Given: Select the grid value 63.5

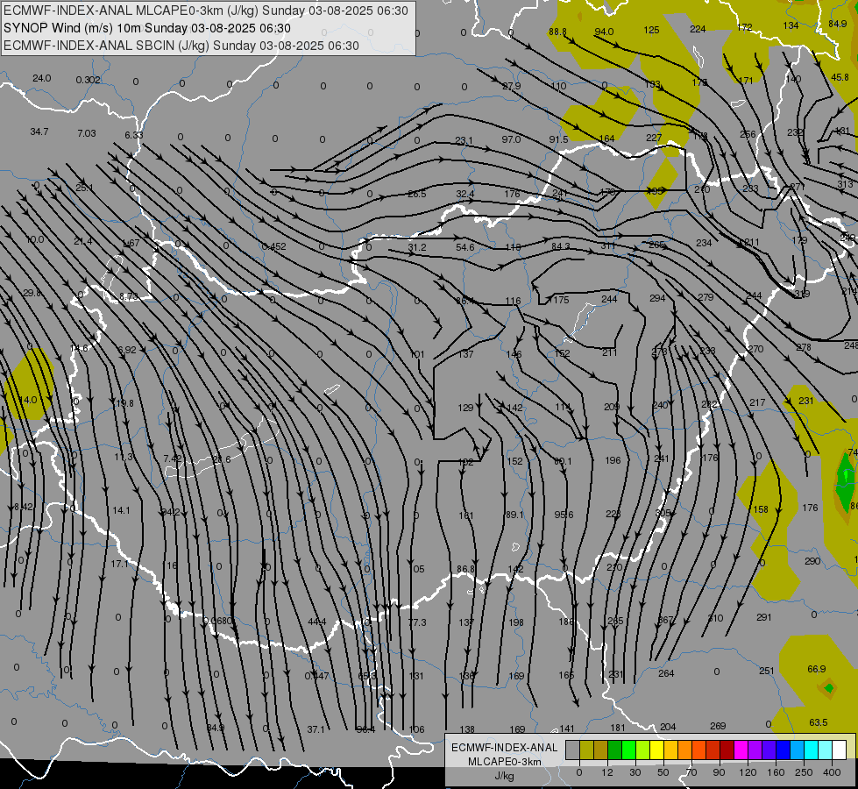Looking at the screenshot, I should 818,722.
